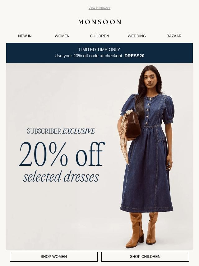Click the large 20% off headline
The width and height of the screenshot is (199, 266).
(62, 154)
